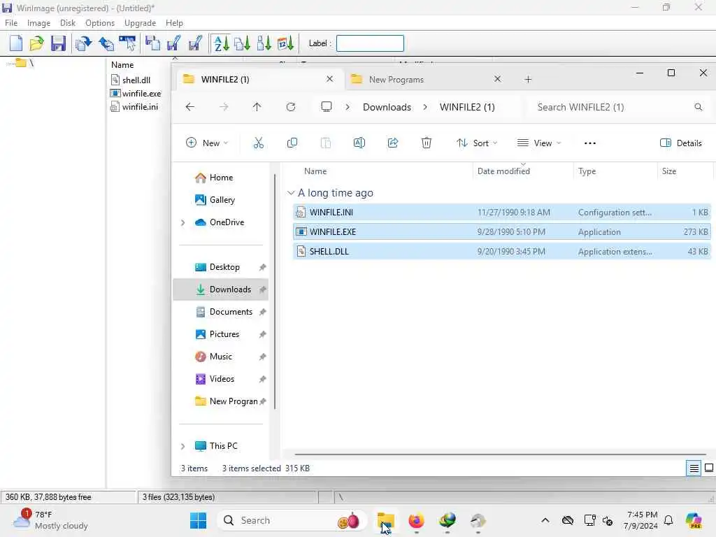Viewport: 716px width, 537px height.
Task: Click the Open image folder icon in WinImage
Action: tap(36, 43)
